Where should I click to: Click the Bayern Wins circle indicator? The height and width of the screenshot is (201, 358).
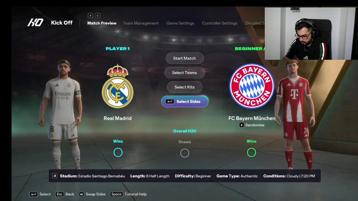click(251, 152)
